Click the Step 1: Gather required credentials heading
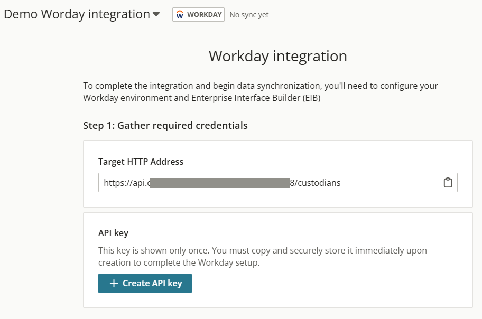 pyautogui.click(x=165, y=126)
